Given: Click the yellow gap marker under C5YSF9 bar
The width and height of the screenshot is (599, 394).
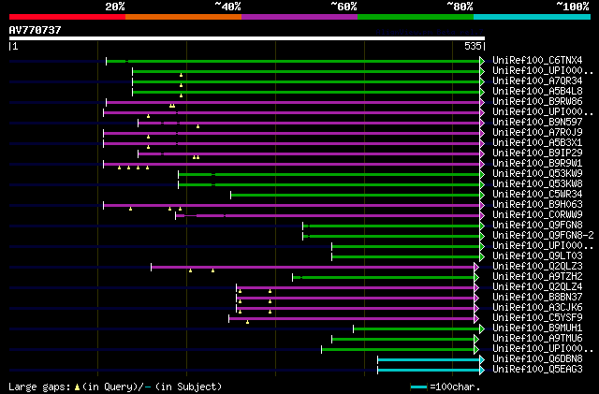Looking at the screenshot, I should (247, 322).
